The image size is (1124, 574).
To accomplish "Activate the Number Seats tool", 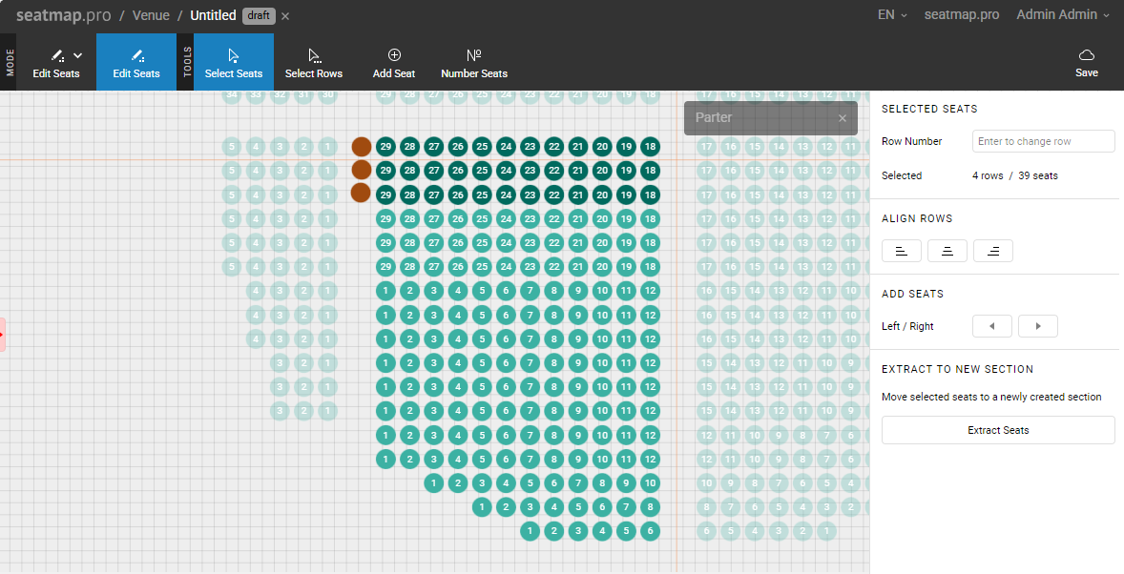I will pos(473,63).
